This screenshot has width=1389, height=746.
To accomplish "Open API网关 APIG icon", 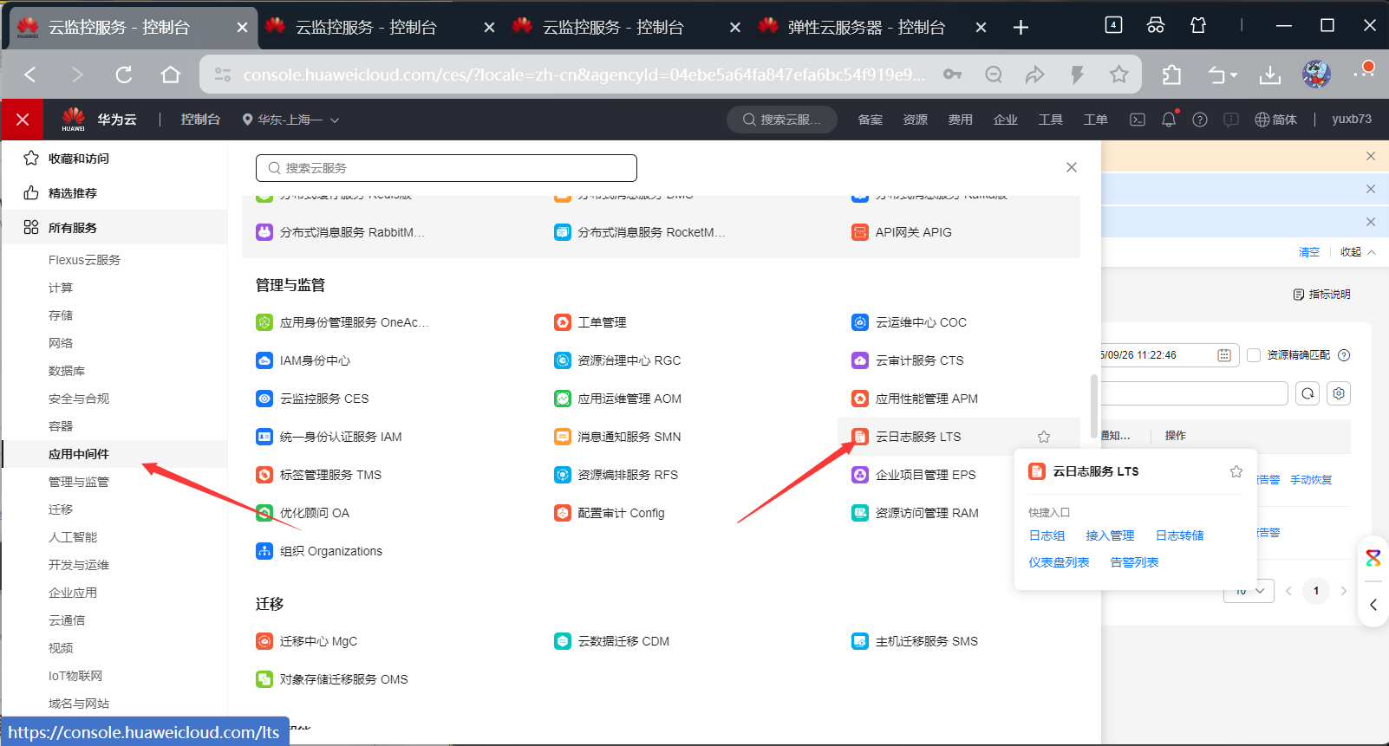I will click(860, 232).
